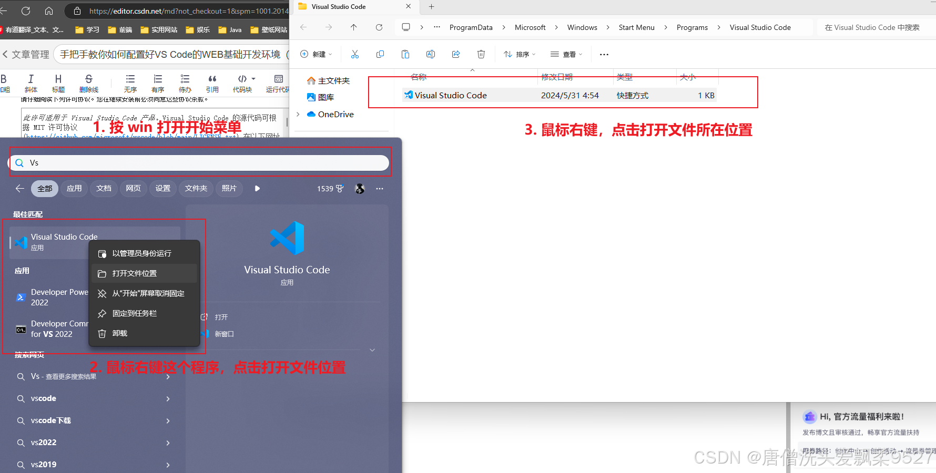The image size is (936, 473).
Task: Copy selected item in File Explorer toolbar
Action: coord(380,54)
